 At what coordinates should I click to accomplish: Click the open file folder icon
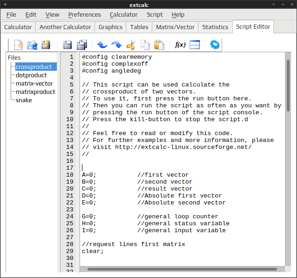pyautogui.click(x=32, y=45)
